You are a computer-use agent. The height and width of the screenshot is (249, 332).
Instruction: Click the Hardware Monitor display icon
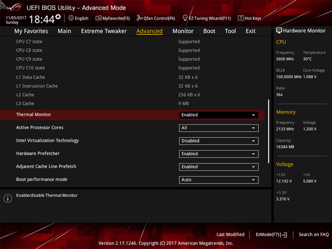pyautogui.click(x=279, y=31)
